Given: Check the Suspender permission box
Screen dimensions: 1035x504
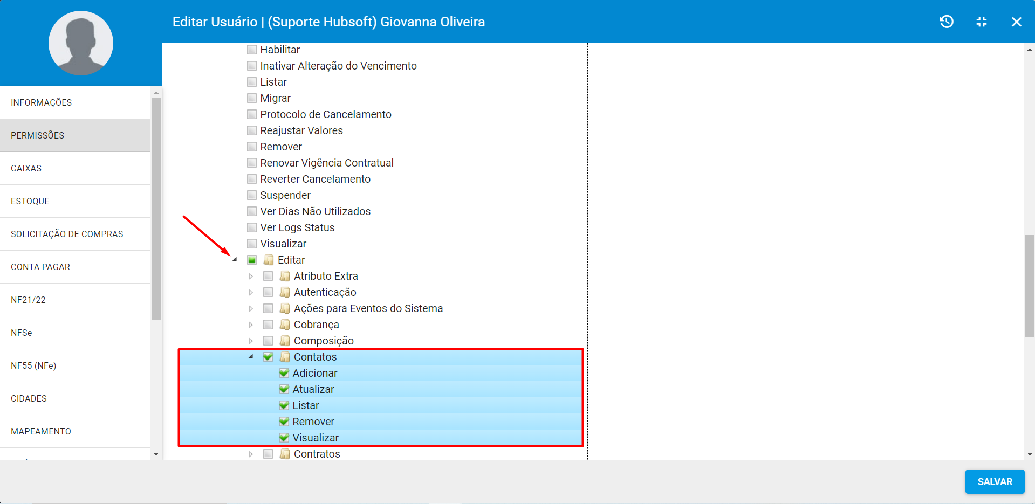Looking at the screenshot, I should pyautogui.click(x=252, y=195).
